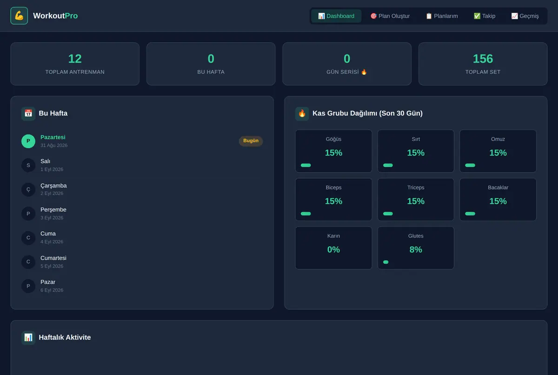Click the WorkoutPro flexed arm logo icon
The image size is (558, 375).
(19, 16)
